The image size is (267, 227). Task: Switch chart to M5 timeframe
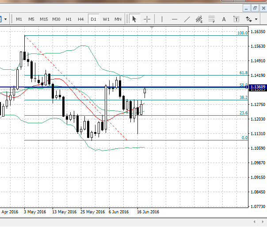pos(31,19)
